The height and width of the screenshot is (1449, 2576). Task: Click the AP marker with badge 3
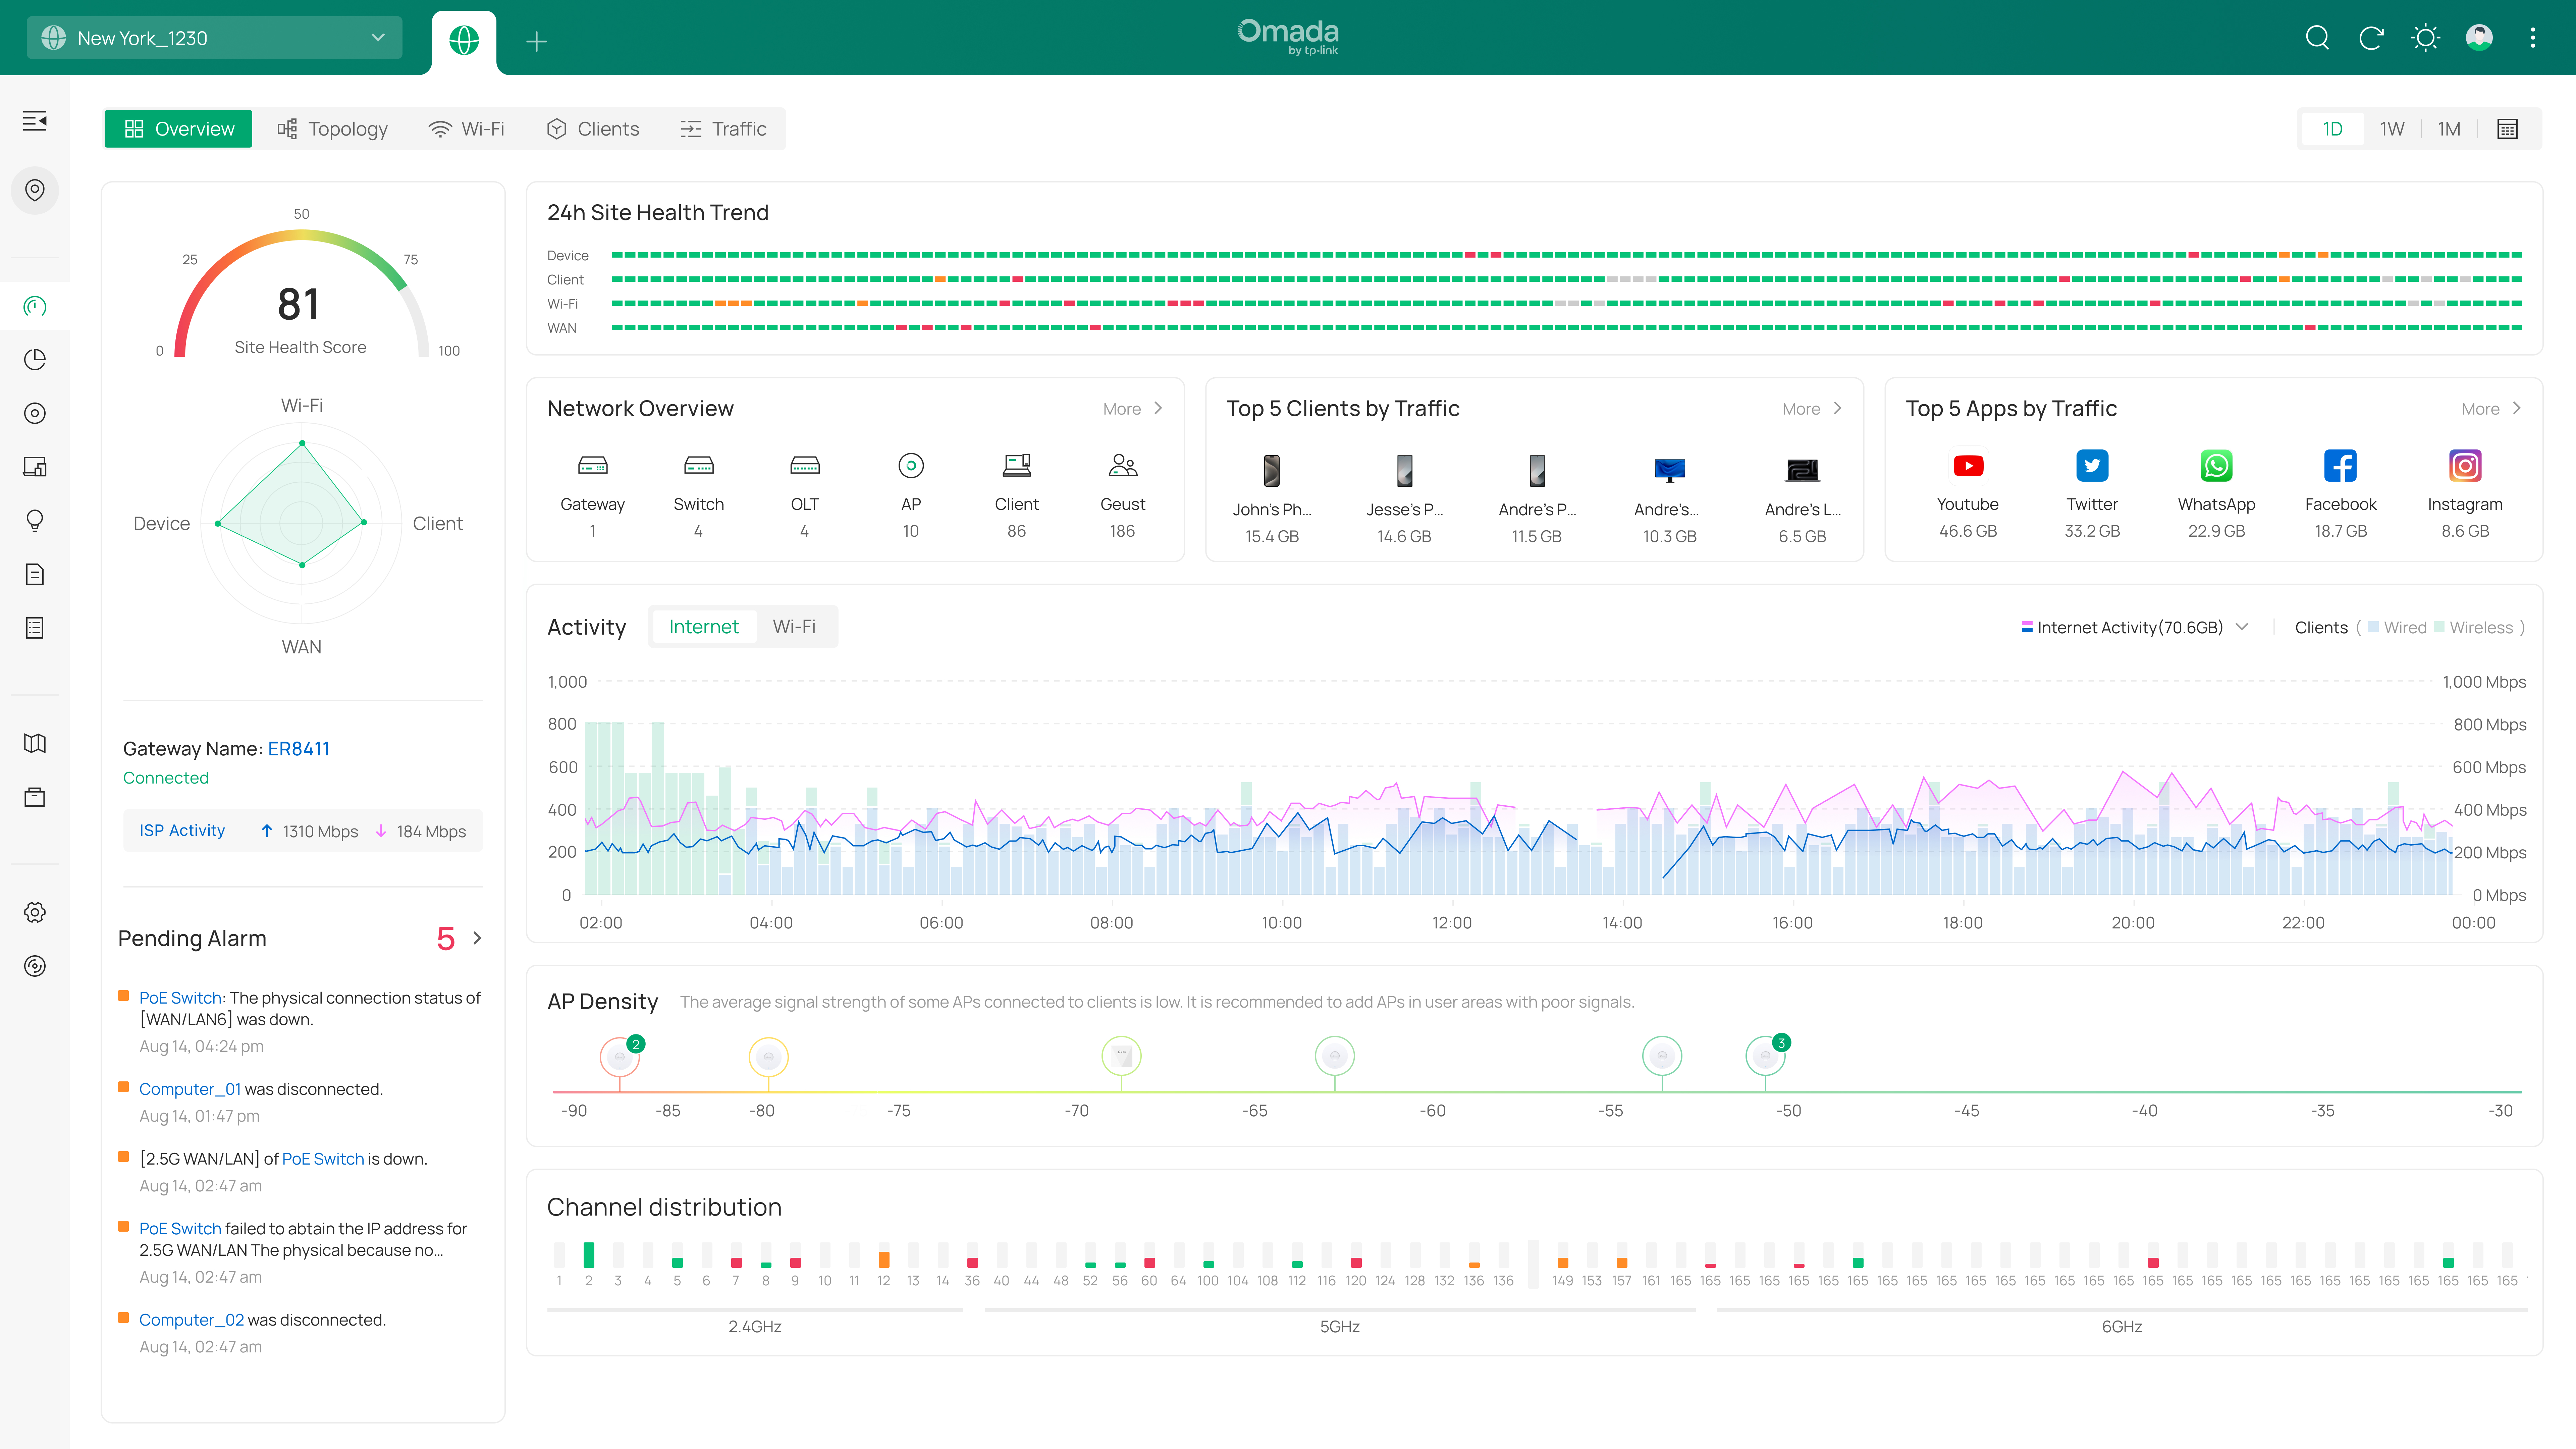click(x=1765, y=1056)
